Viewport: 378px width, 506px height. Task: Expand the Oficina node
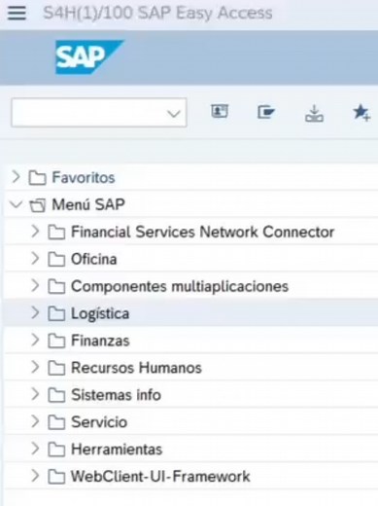coord(35,259)
